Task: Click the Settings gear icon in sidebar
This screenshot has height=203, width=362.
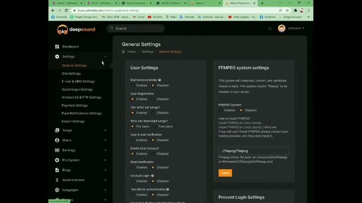Action: 57,56
